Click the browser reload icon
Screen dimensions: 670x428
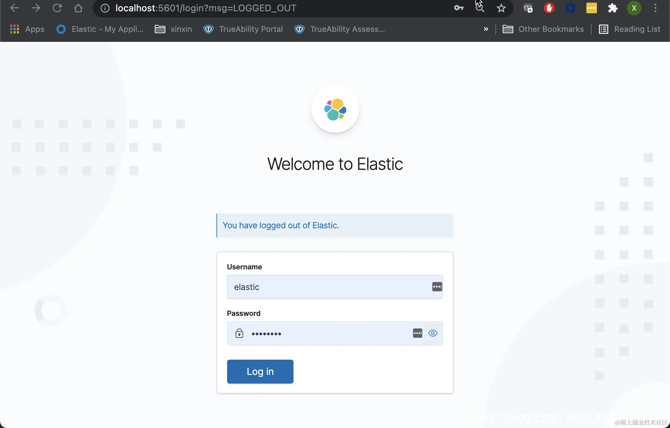57,8
